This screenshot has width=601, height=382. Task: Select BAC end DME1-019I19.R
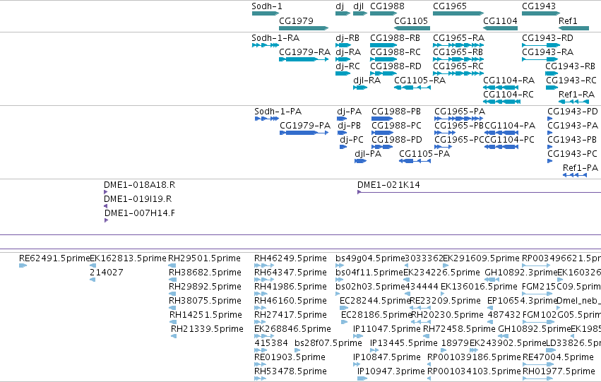click(105, 206)
